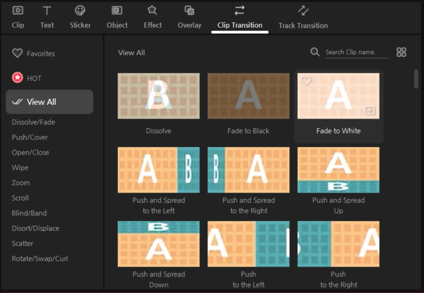Click the search magnifier icon

(315, 52)
